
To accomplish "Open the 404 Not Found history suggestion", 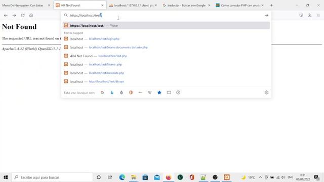I will point(167,56).
